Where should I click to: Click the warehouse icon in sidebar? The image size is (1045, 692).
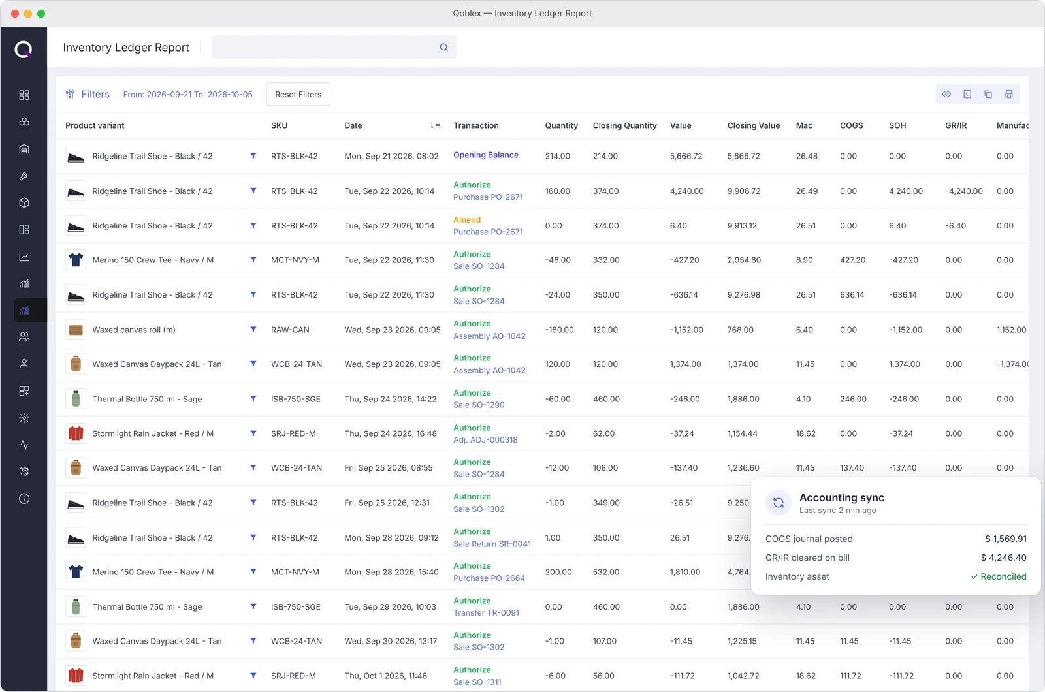pyautogui.click(x=24, y=149)
